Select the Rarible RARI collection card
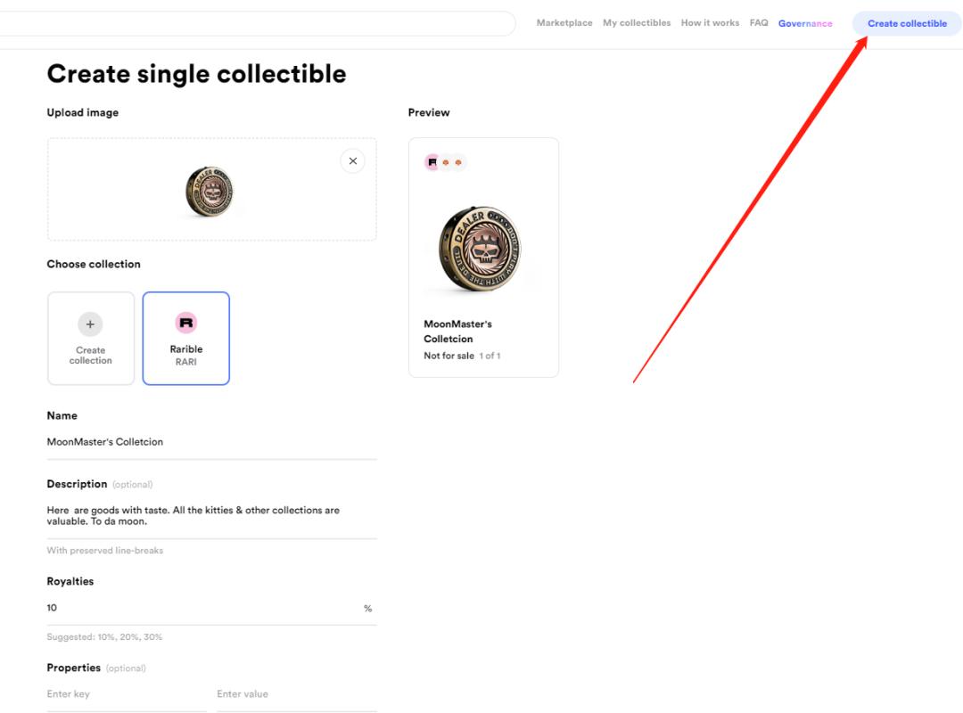 185,339
